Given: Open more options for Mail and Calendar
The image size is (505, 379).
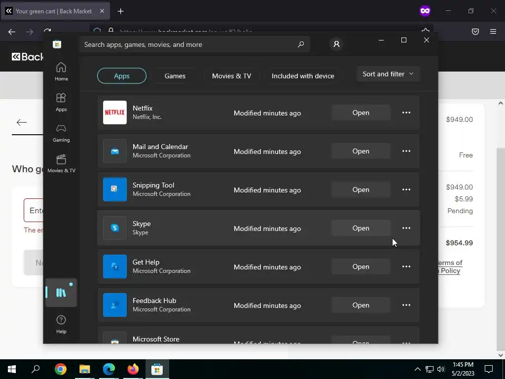Looking at the screenshot, I should tap(406, 151).
